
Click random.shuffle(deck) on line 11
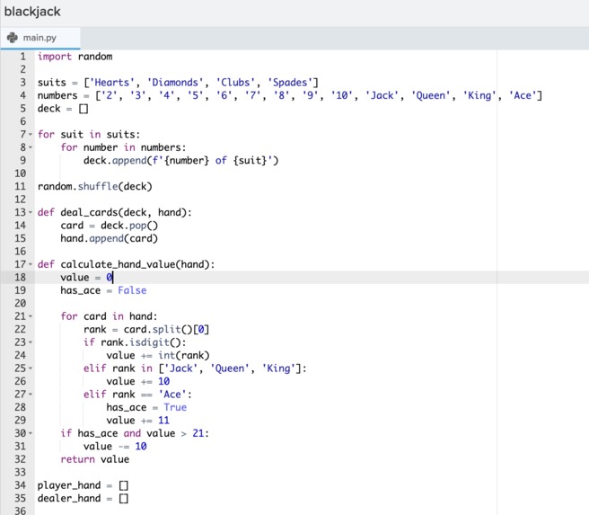pos(94,186)
